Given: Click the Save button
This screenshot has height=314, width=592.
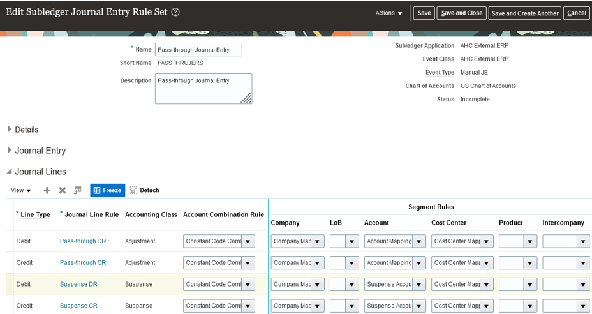Looking at the screenshot, I should tap(424, 13).
